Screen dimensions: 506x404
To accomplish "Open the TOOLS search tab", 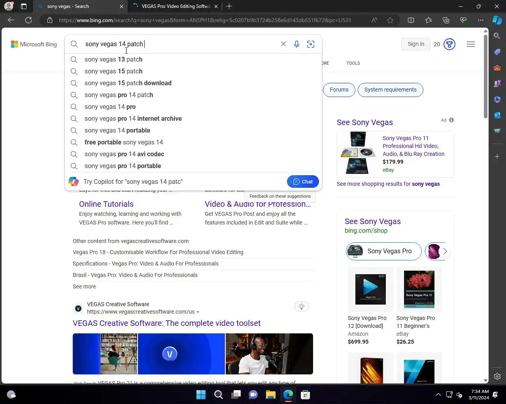I will [353, 63].
